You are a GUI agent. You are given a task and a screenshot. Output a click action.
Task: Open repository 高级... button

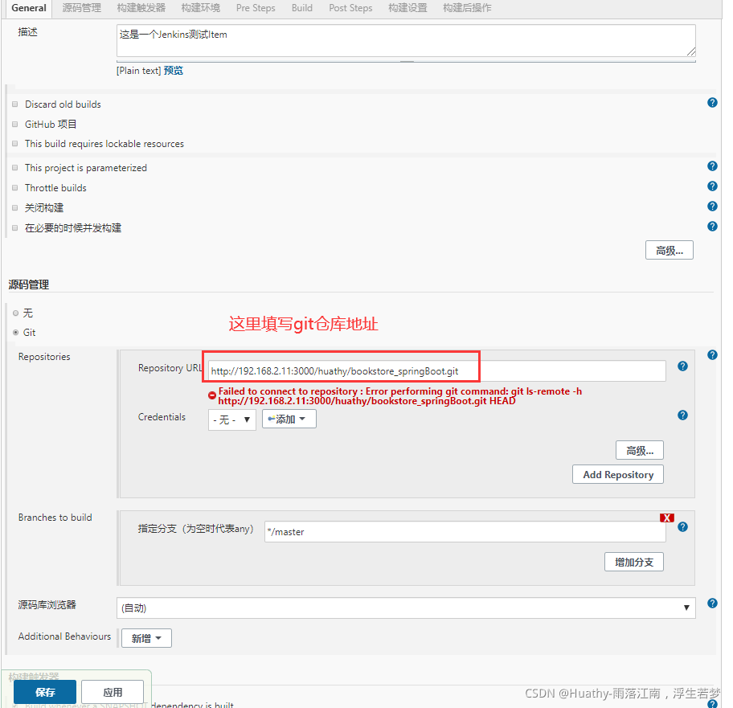click(x=639, y=450)
